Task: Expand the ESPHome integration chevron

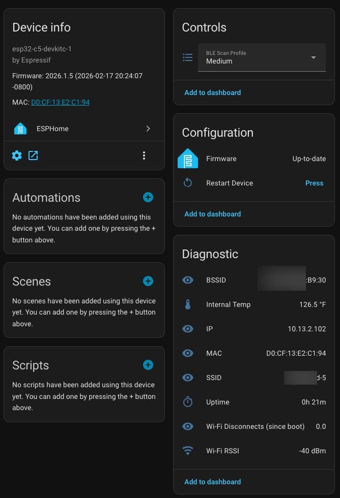Action: [148, 129]
